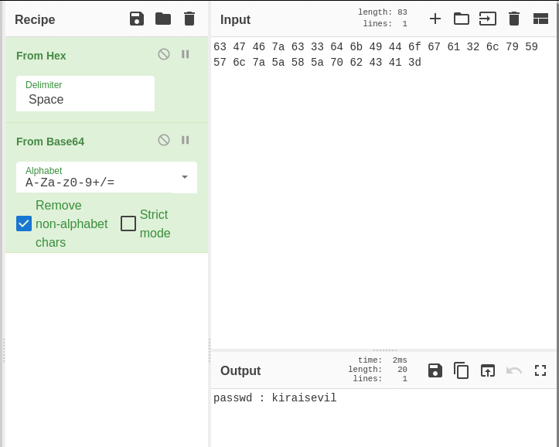This screenshot has width=559, height=447.
Task: Expand the Alphabet dropdown arrow
Action: pos(185,177)
